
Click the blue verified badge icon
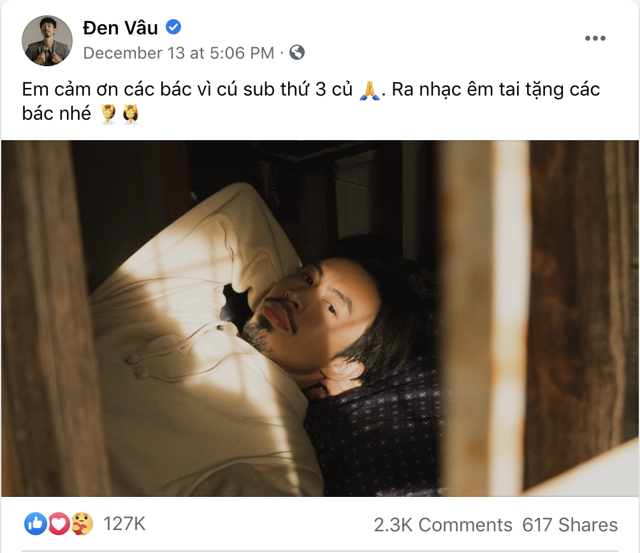[173, 27]
